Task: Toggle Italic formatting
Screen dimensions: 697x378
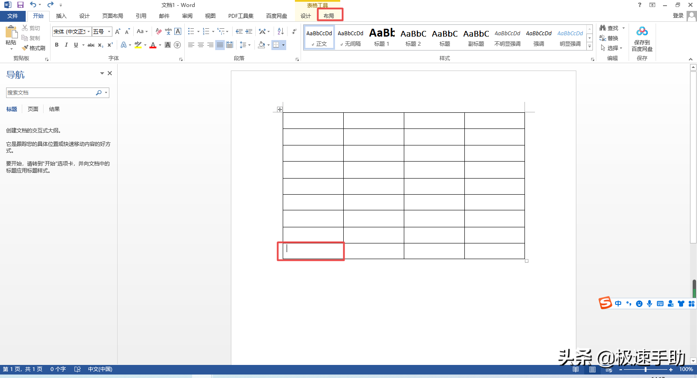Action: tap(66, 45)
